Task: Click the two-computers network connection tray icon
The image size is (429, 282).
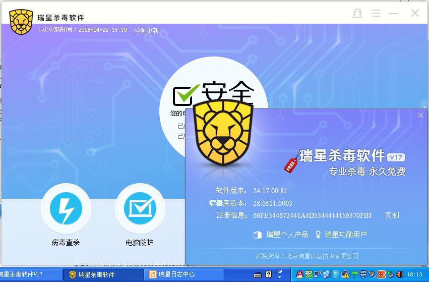Action: pos(327,274)
